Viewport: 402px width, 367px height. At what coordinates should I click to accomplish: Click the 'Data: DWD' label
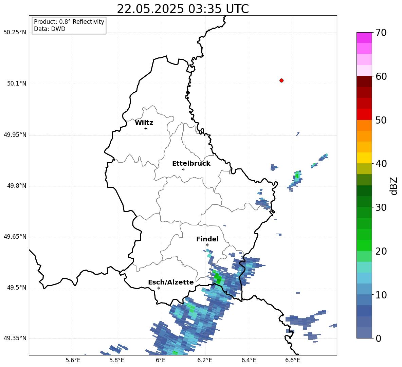click(50, 29)
